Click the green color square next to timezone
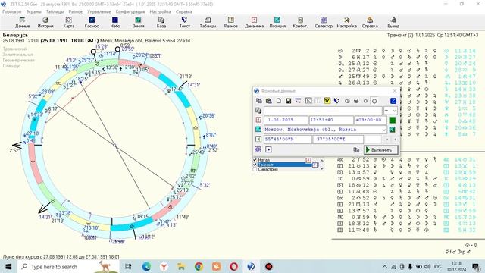This screenshot has width=485, height=273. tap(393, 120)
